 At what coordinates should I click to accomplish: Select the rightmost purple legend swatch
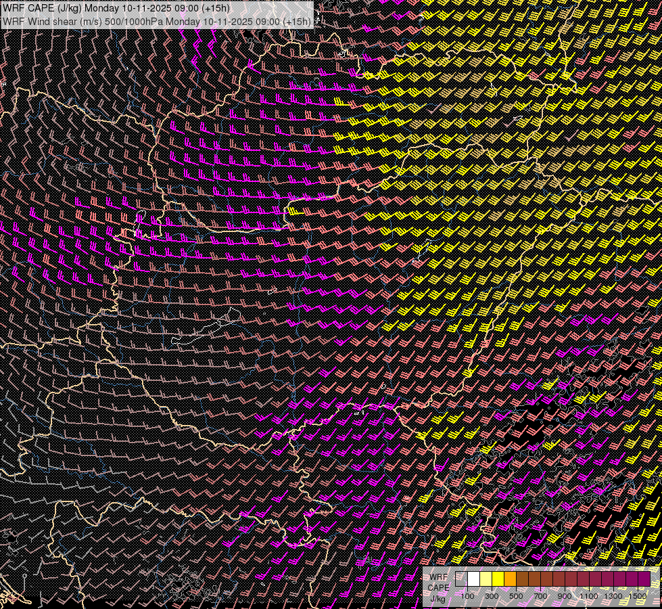(644, 579)
